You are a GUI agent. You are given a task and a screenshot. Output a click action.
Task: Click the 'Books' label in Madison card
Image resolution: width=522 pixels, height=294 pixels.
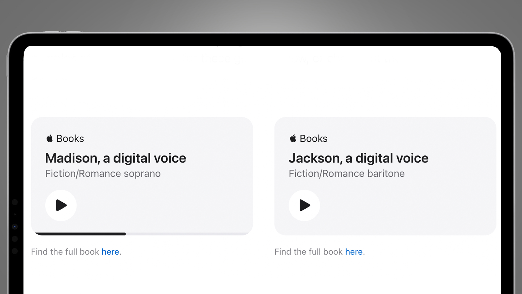(70, 139)
